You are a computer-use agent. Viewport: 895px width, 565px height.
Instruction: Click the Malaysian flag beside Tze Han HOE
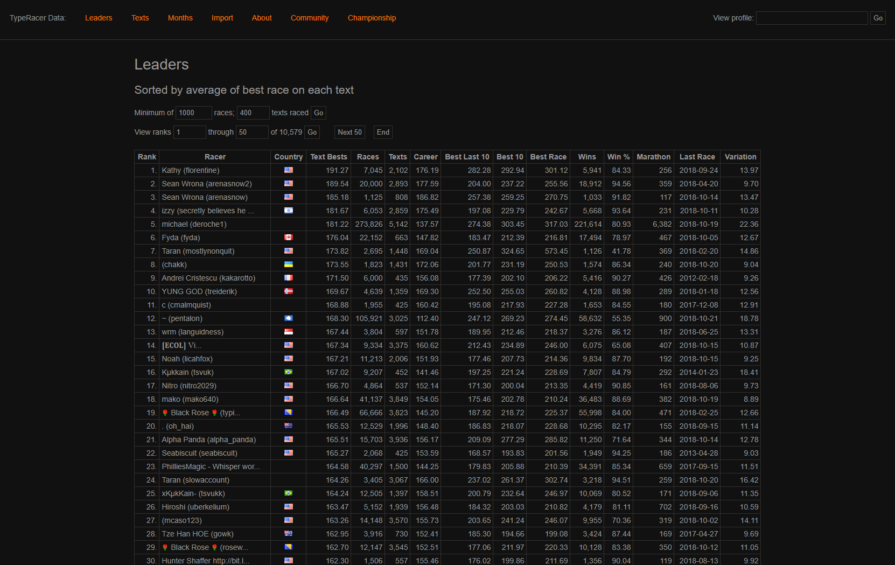pyautogui.click(x=289, y=533)
